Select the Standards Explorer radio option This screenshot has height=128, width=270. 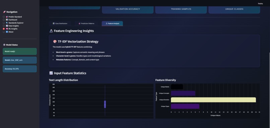click(4, 23)
